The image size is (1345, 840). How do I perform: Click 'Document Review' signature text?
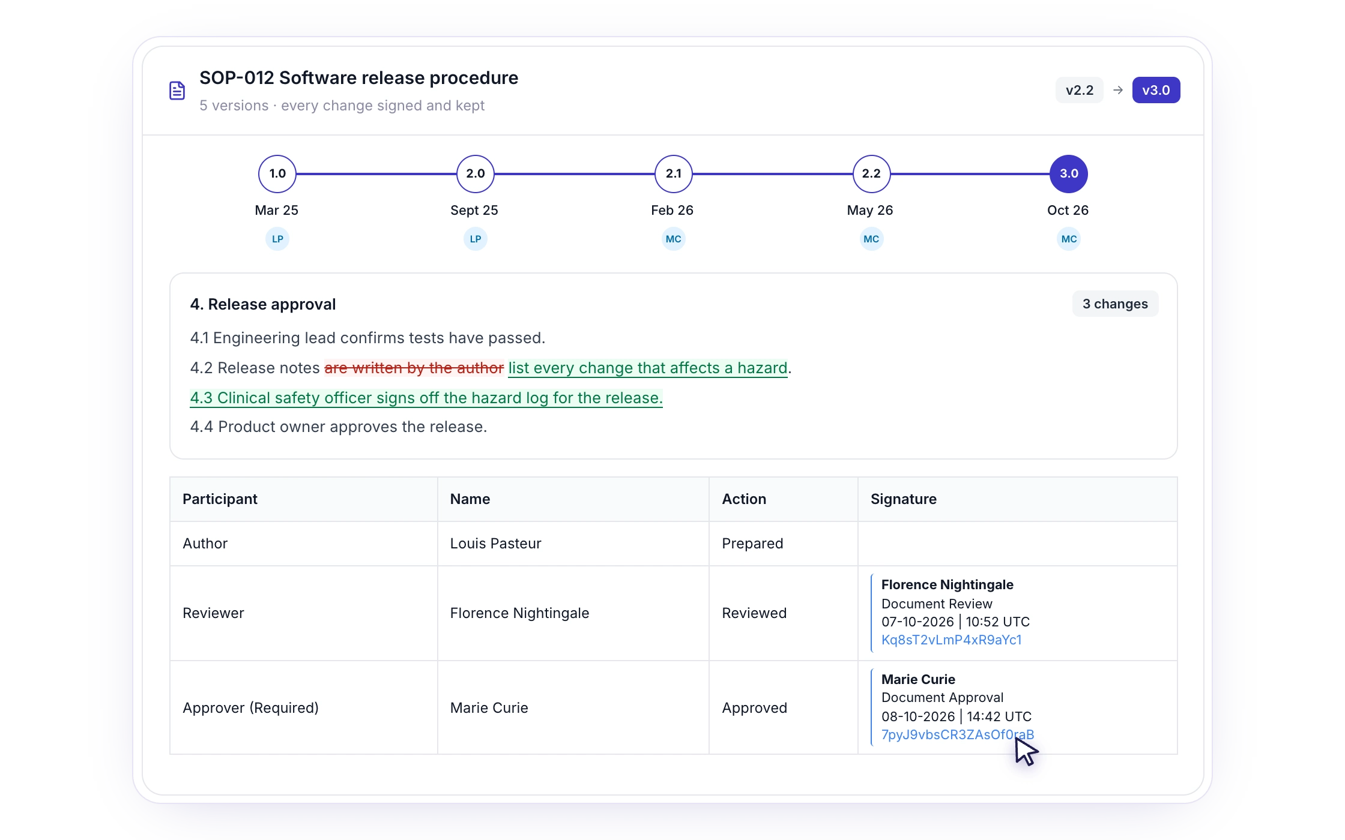coord(937,604)
